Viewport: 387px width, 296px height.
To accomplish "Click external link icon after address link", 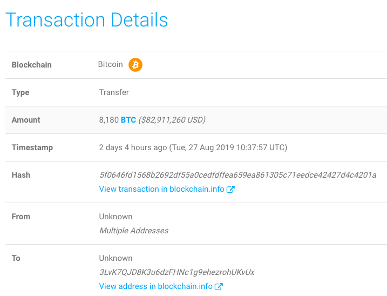I will point(219,286).
